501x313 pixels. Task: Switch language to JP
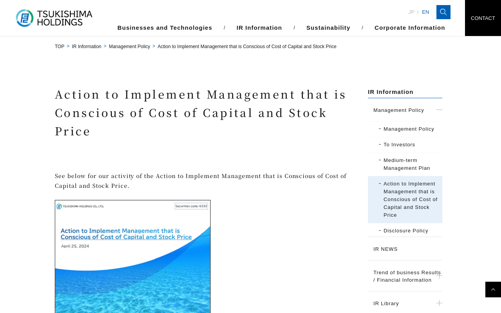coord(411,12)
